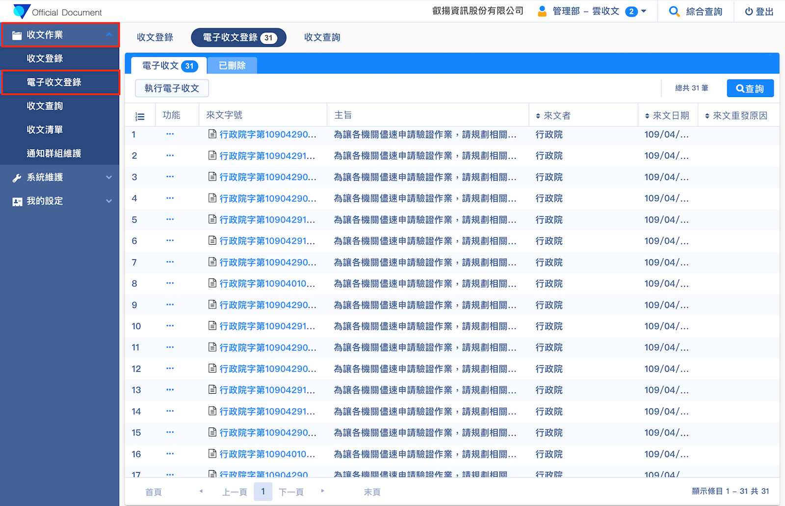Screen dimensions: 785x506
Task: Switch to the 已刪除 tab
Action: click(x=232, y=66)
